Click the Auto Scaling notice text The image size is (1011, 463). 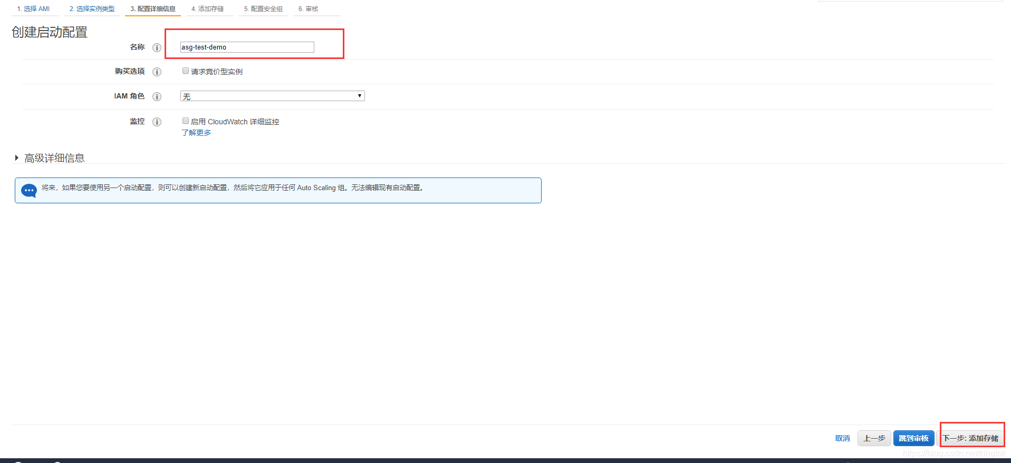point(233,188)
